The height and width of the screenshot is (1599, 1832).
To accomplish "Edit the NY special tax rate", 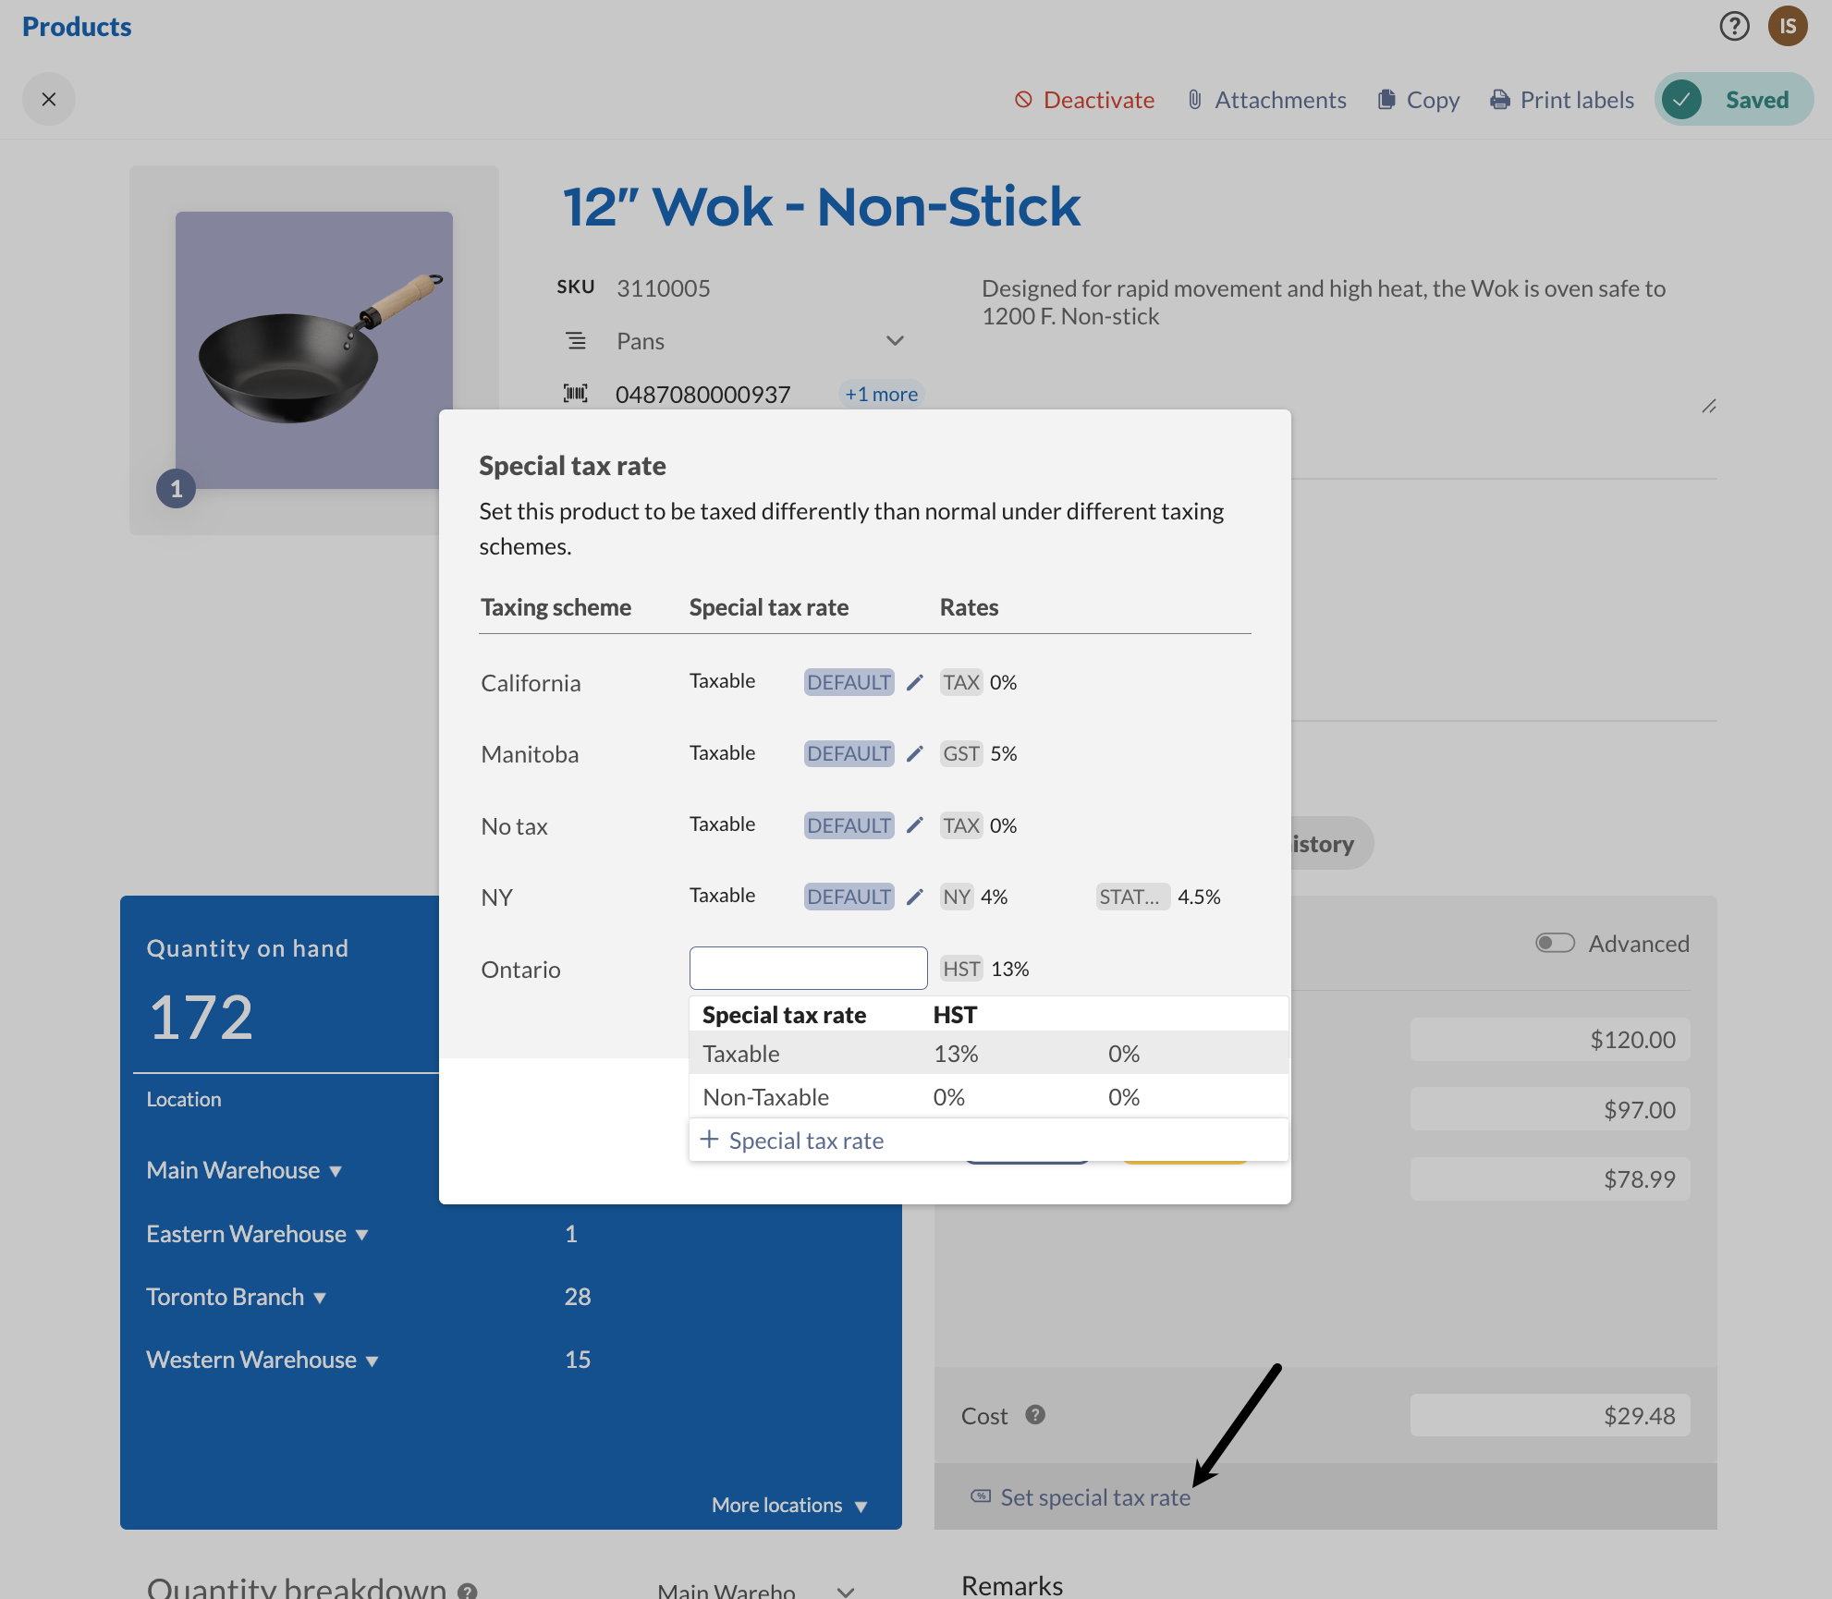I will [914, 897].
